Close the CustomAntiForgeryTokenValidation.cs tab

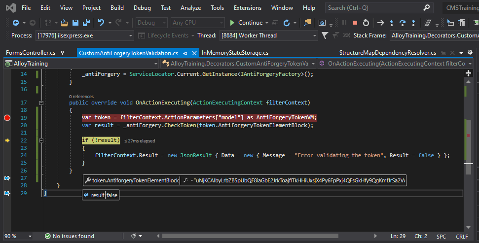194,53
